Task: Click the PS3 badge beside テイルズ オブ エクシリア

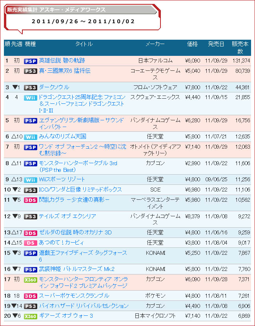Action: [x=31, y=217]
